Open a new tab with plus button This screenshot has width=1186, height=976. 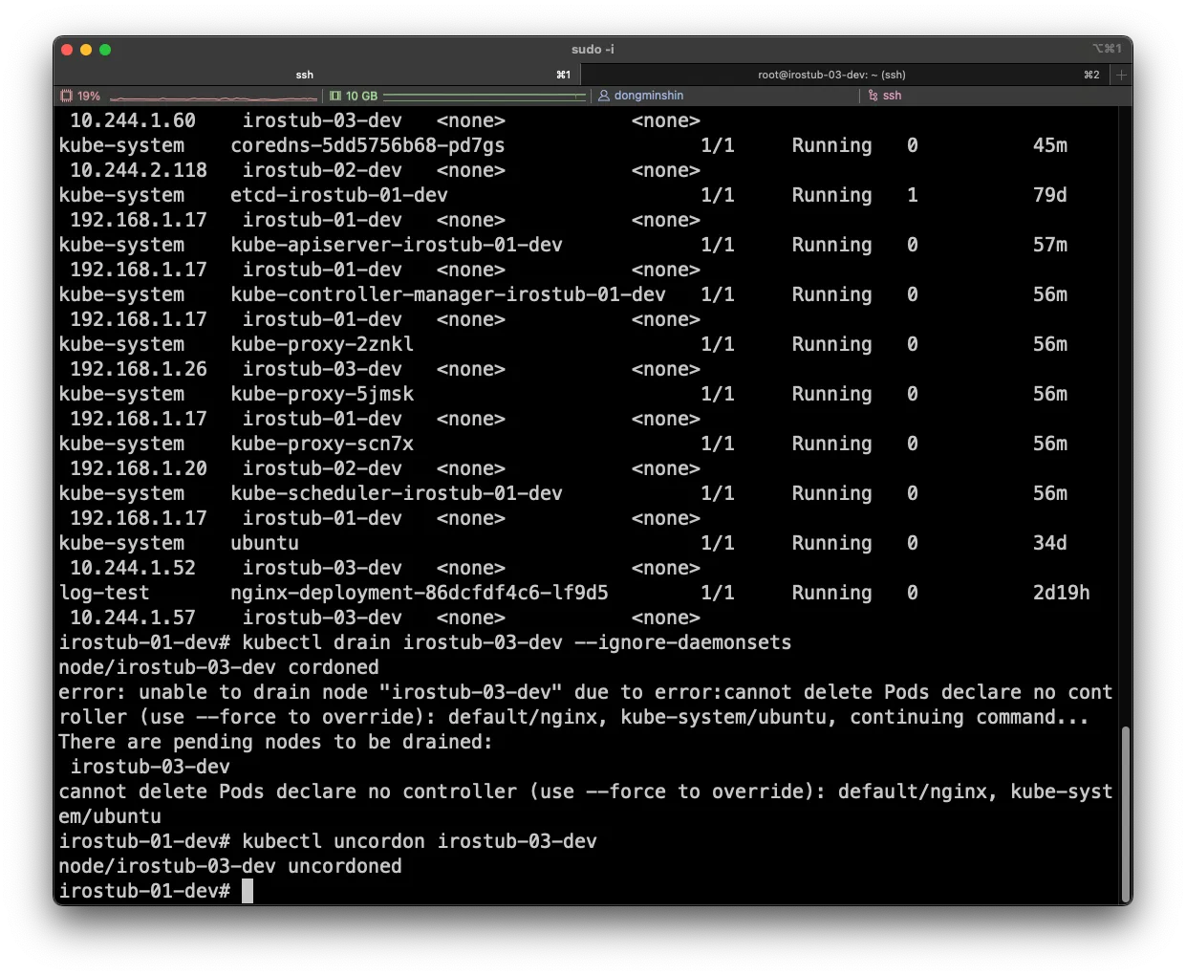pos(1122,75)
